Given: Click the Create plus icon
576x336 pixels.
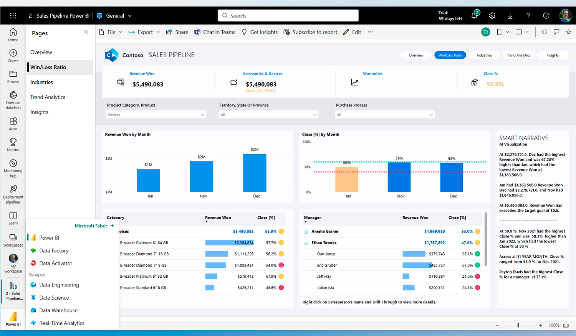Looking at the screenshot, I should click(13, 53).
